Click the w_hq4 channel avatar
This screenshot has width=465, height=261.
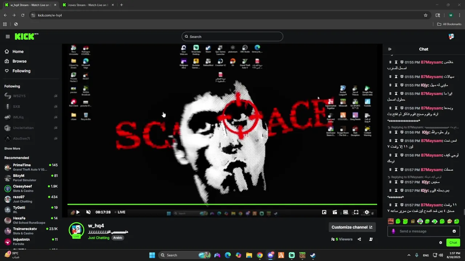[x=76, y=230]
